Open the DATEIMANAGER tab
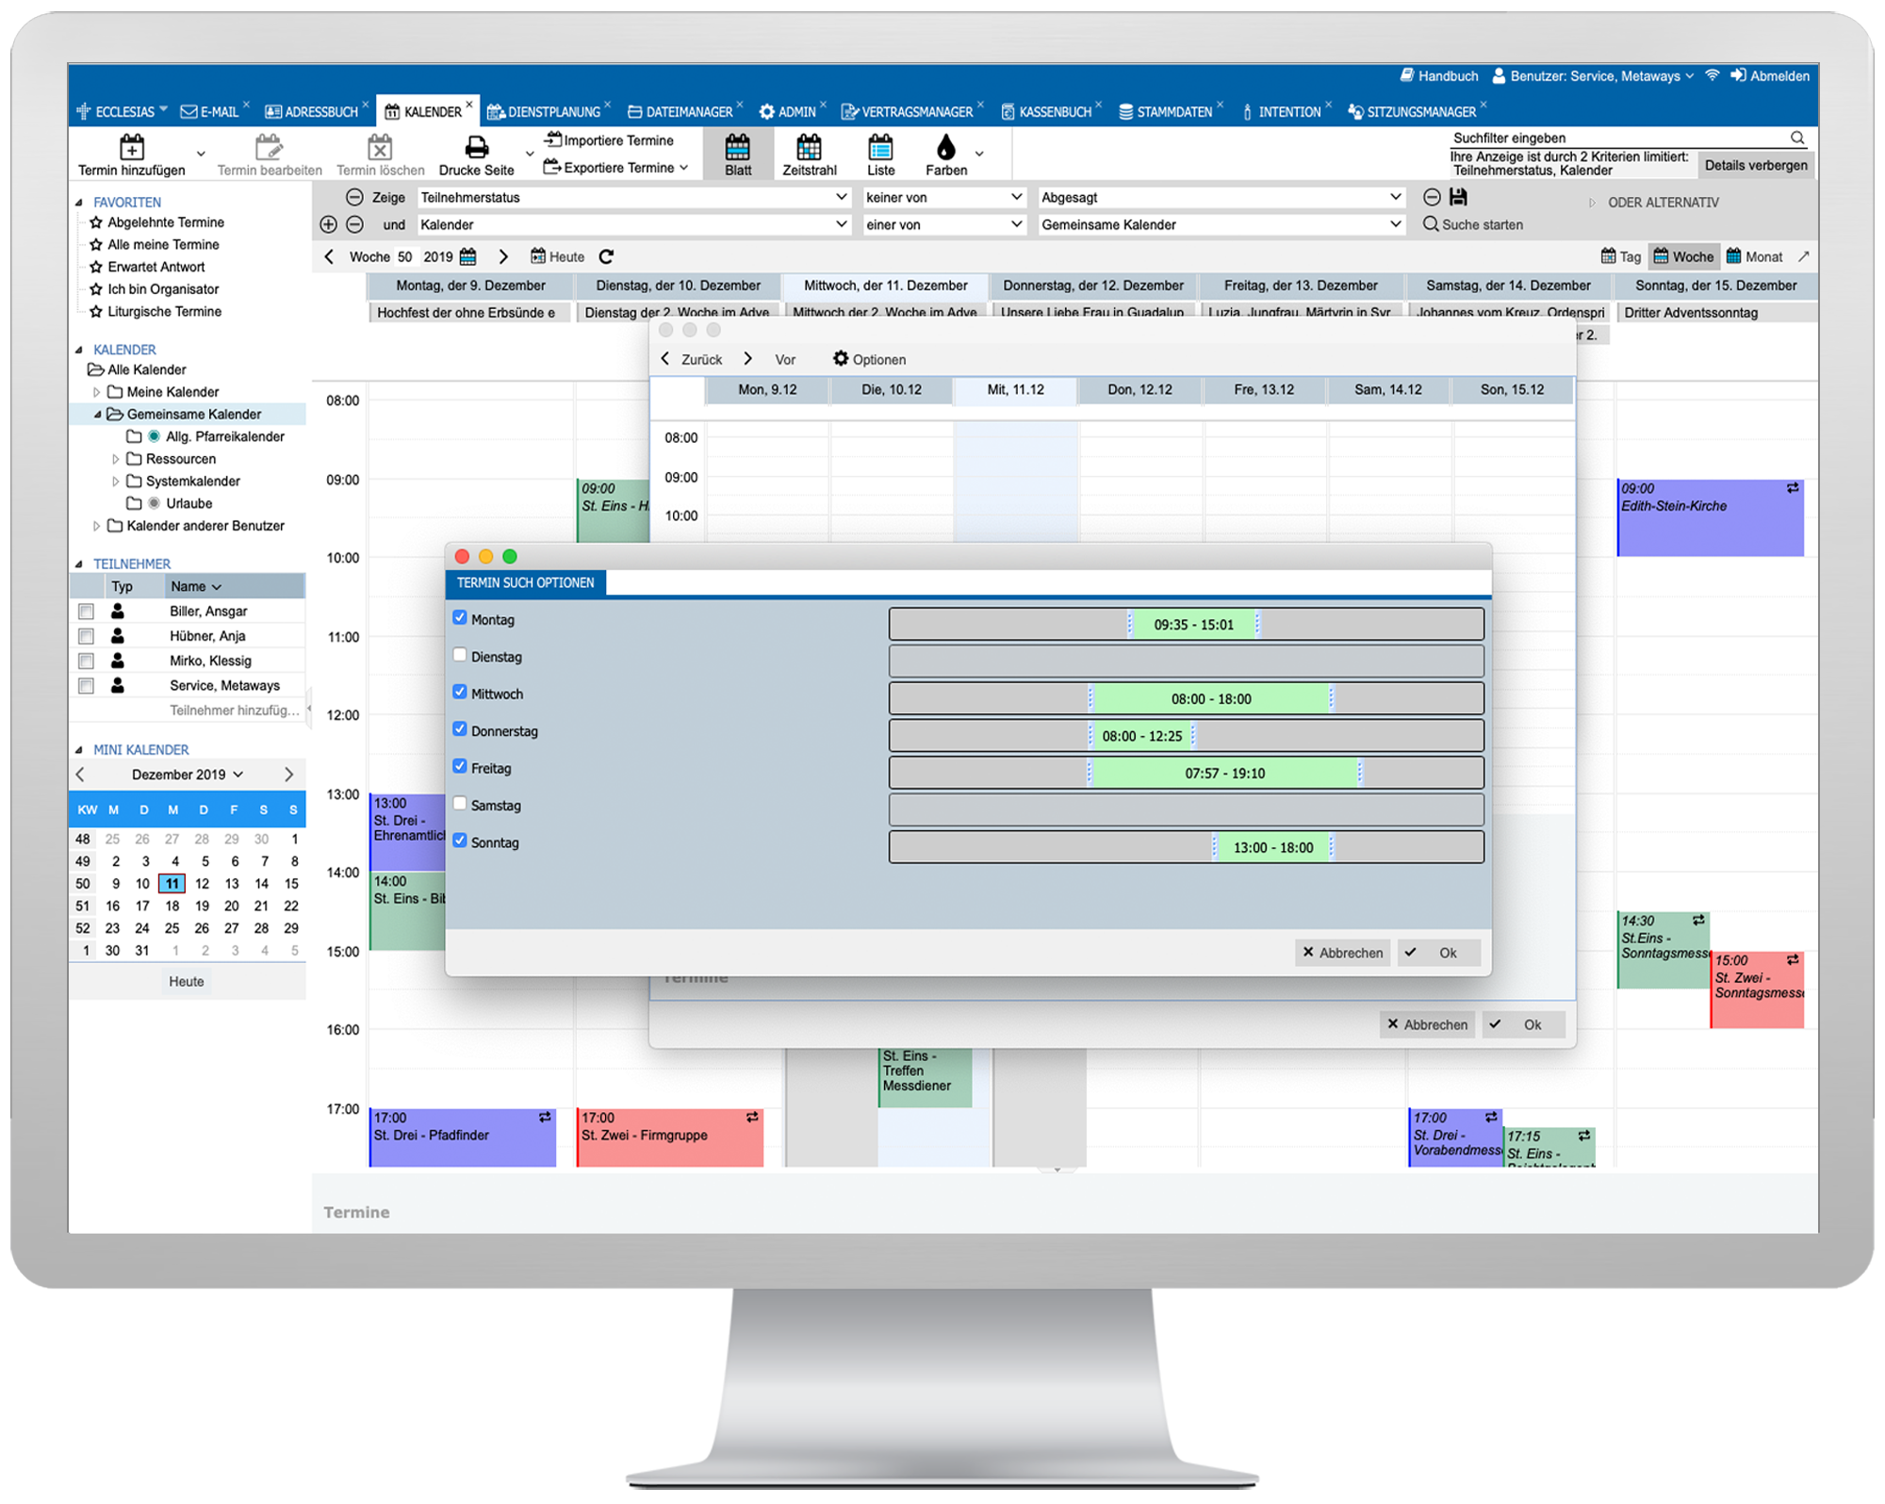This screenshot has width=1885, height=1504. click(680, 111)
